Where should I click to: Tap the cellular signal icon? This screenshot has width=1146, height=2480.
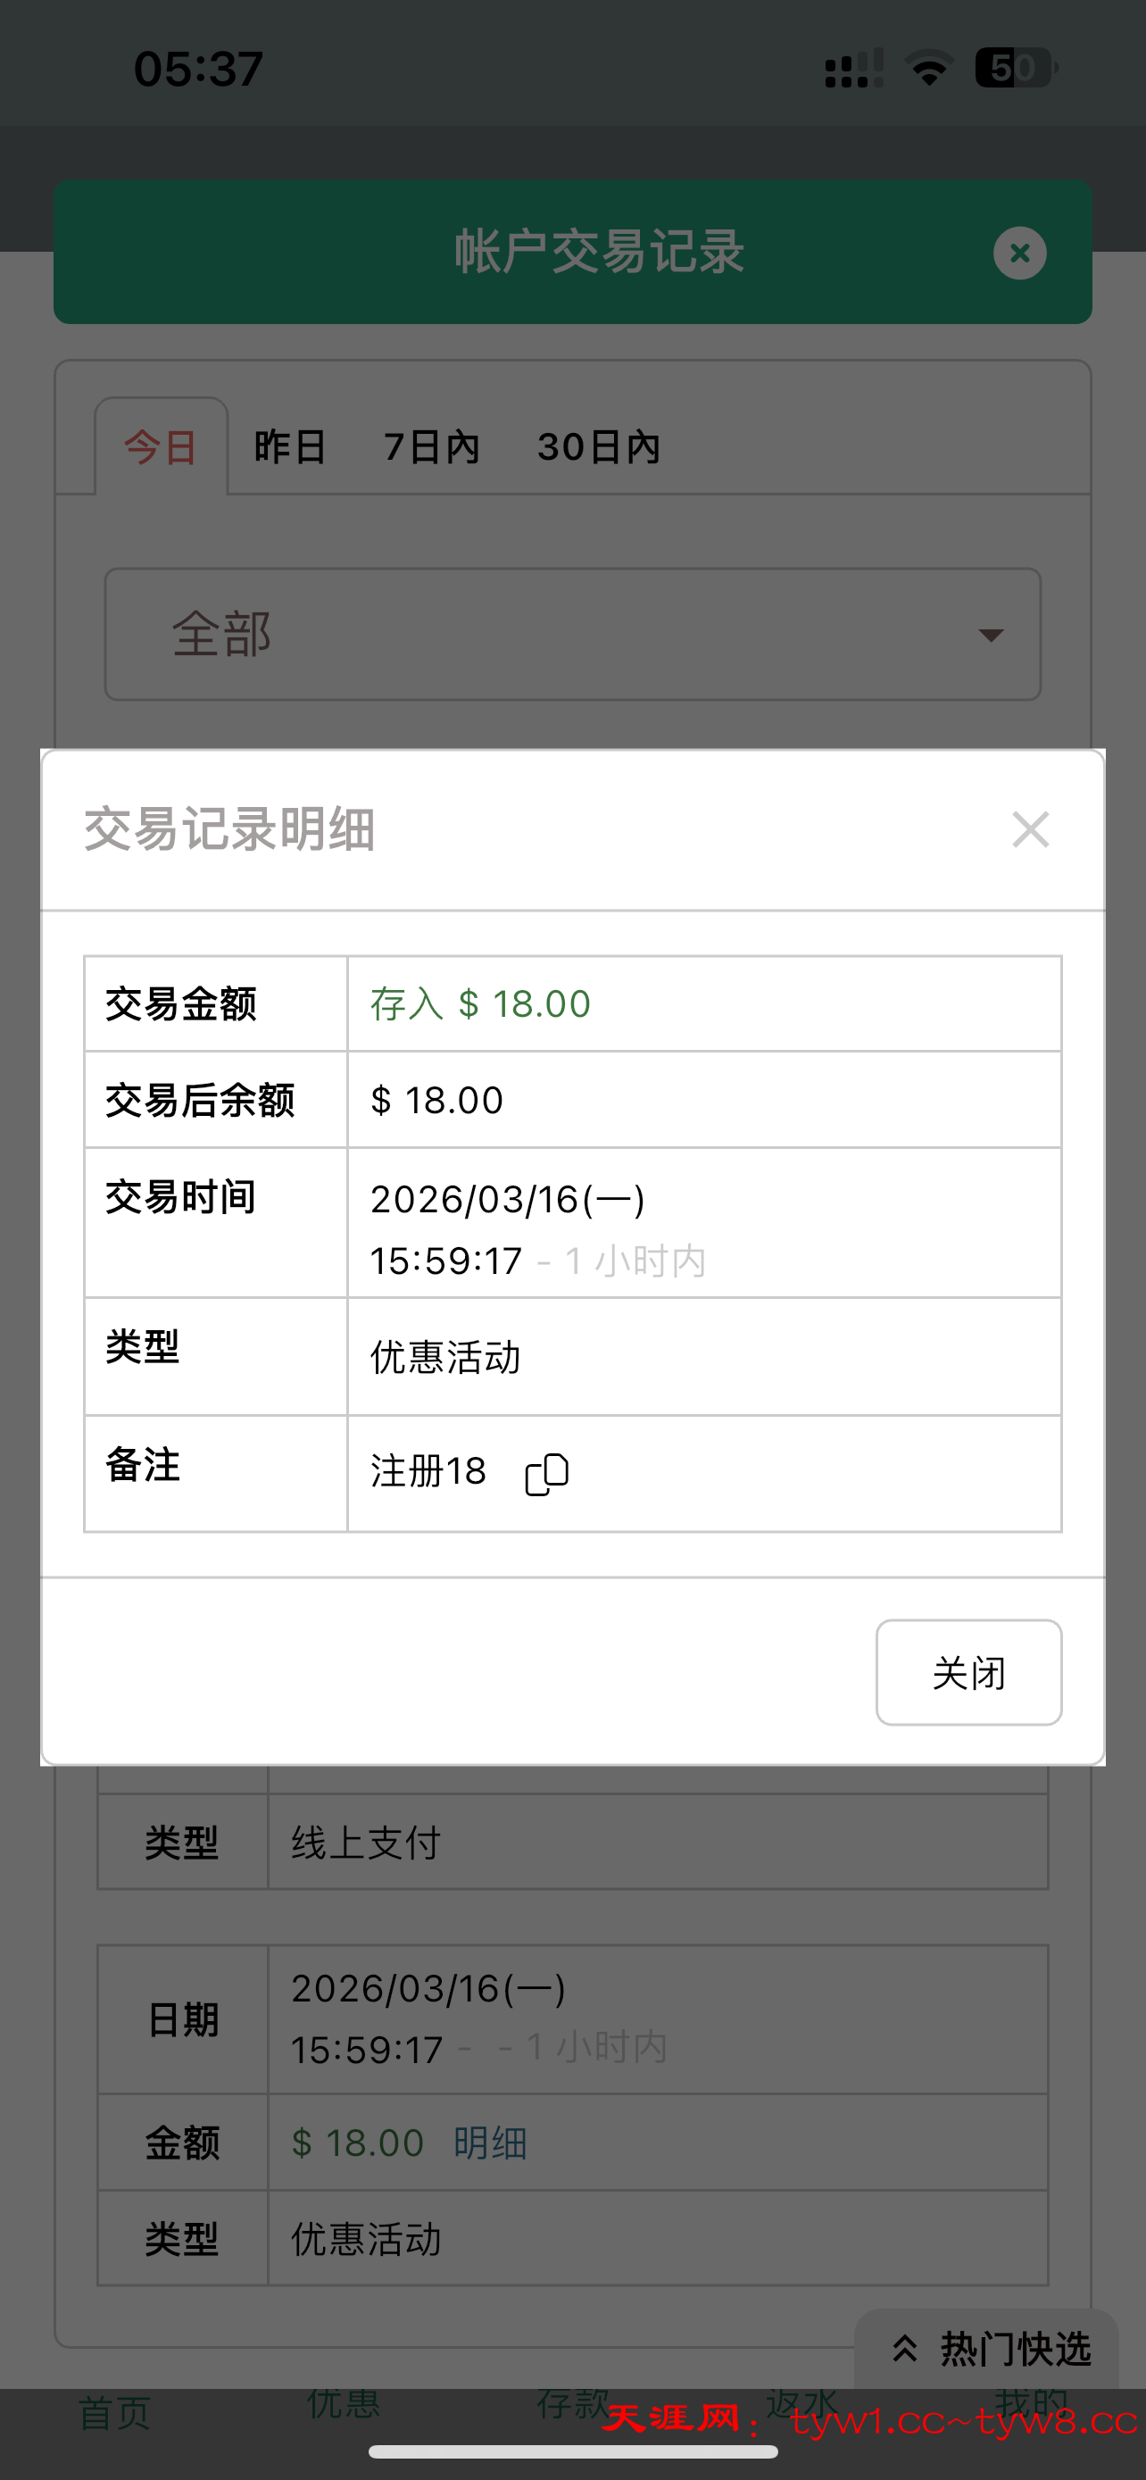point(853,70)
